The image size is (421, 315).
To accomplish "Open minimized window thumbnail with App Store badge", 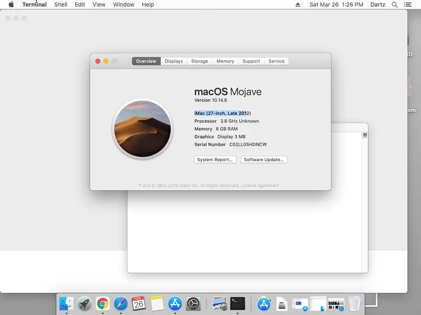I will tap(300, 304).
